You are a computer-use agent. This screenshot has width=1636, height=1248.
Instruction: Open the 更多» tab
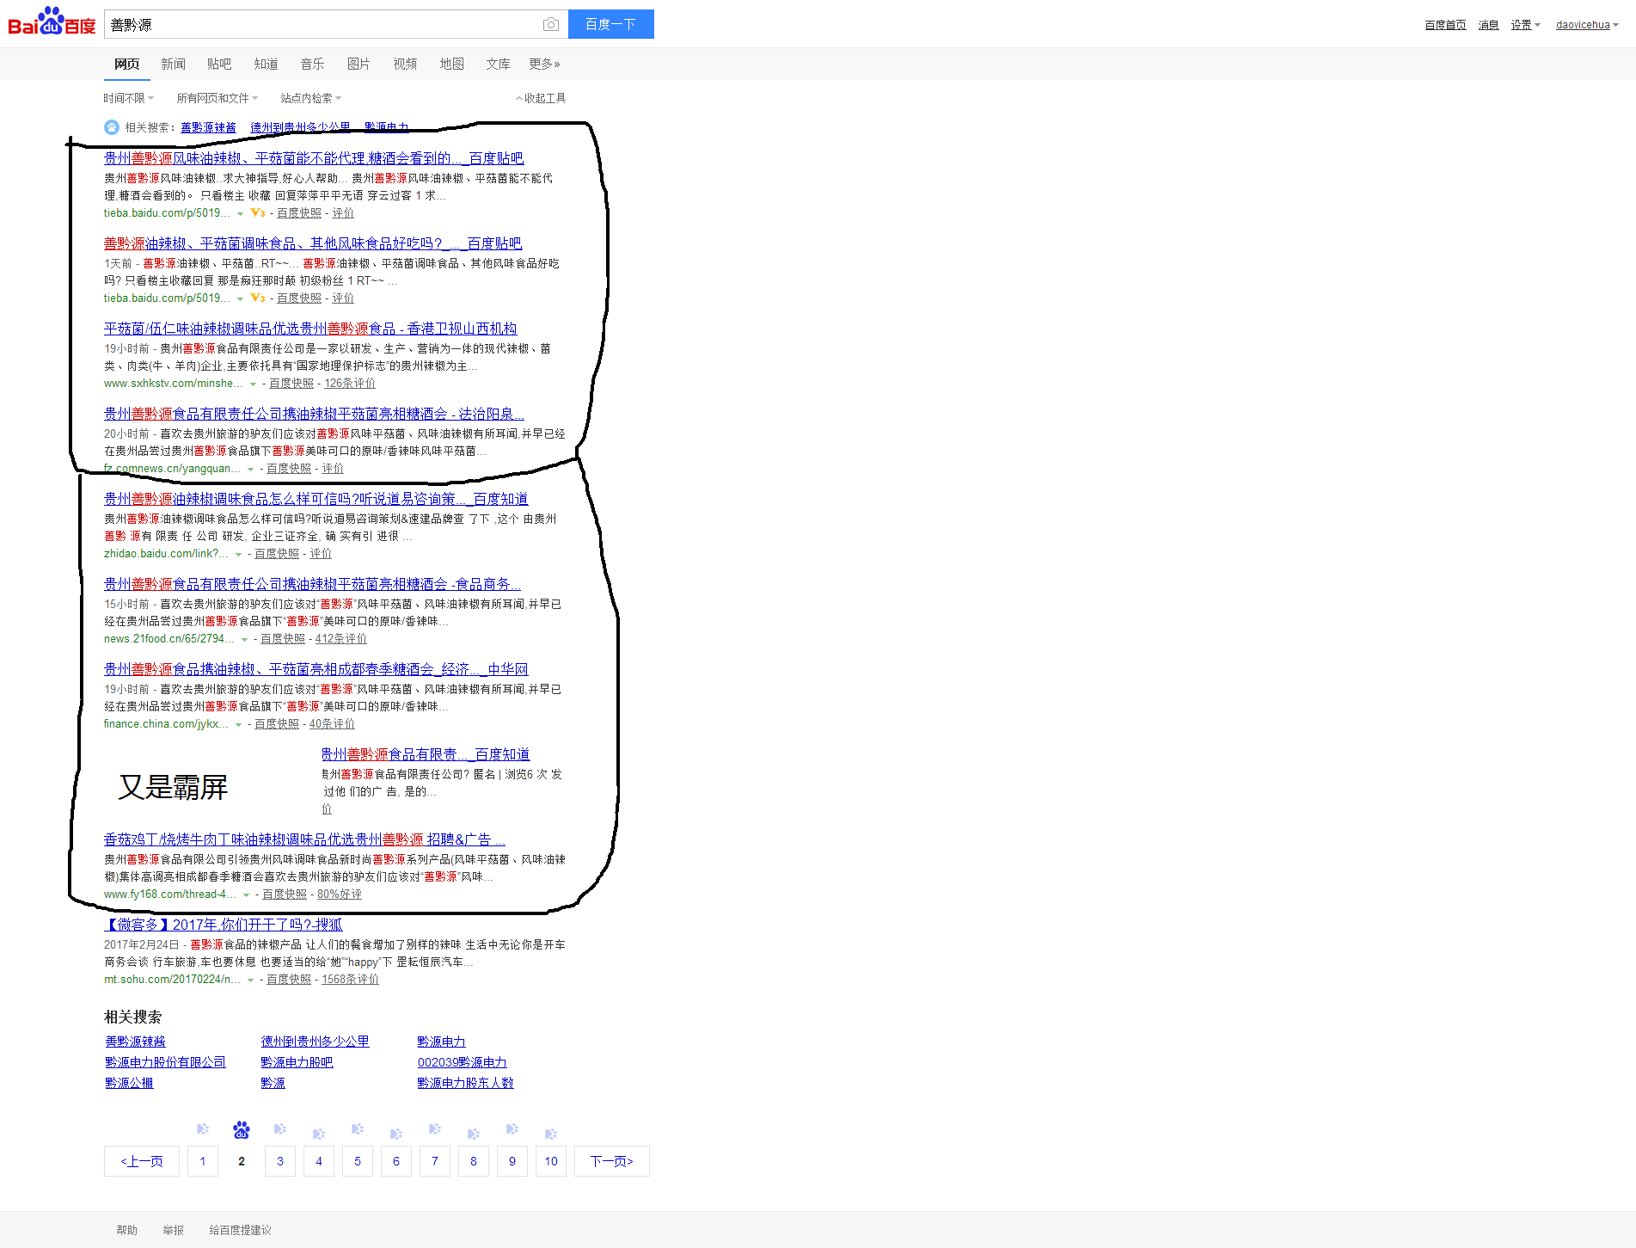click(544, 64)
